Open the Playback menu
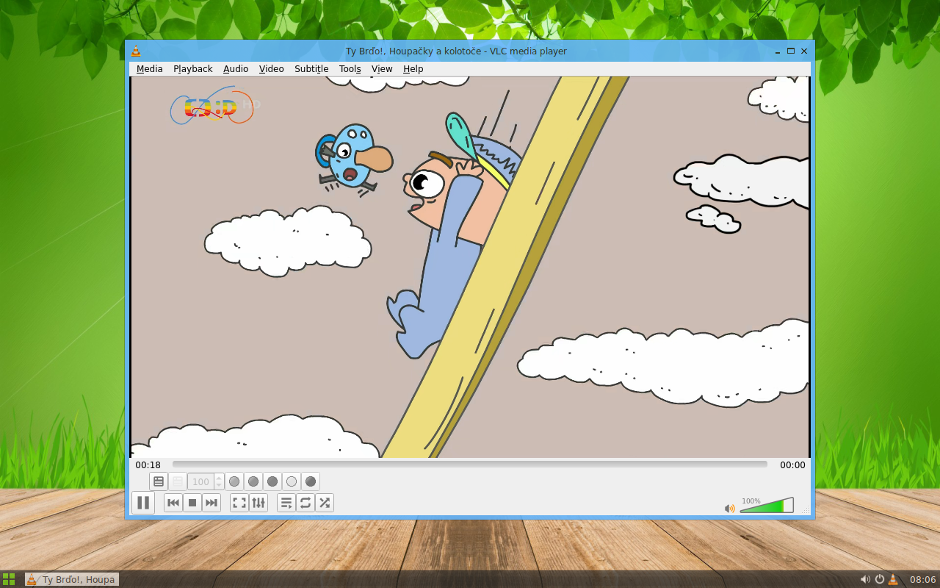Screen dimensions: 940x588 coord(192,69)
